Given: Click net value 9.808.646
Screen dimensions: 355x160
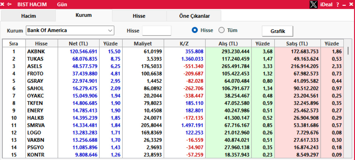Looking at the screenshot, I should click(x=86, y=155).
